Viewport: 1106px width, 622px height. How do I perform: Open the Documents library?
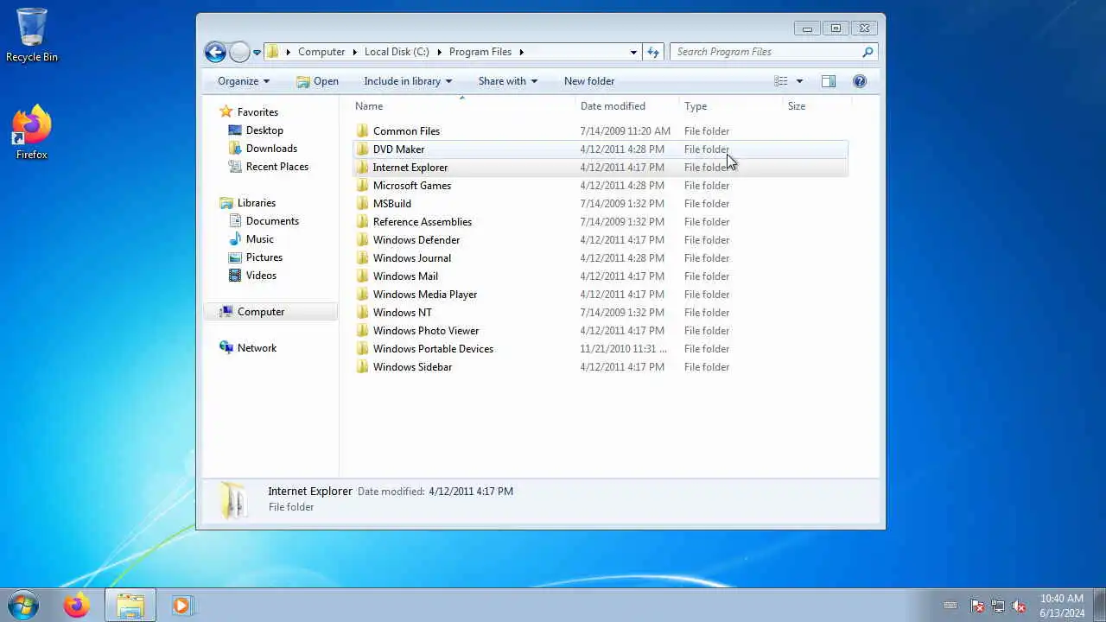click(272, 221)
